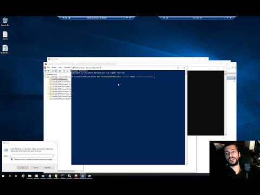Click black console window vertical scrollbar
This screenshot has height=195, width=260.
coord(225,103)
